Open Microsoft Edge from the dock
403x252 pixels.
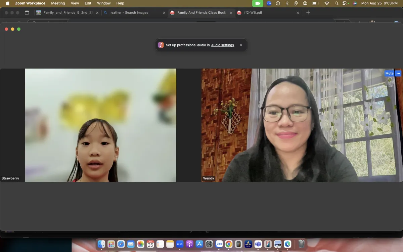click(x=287, y=244)
